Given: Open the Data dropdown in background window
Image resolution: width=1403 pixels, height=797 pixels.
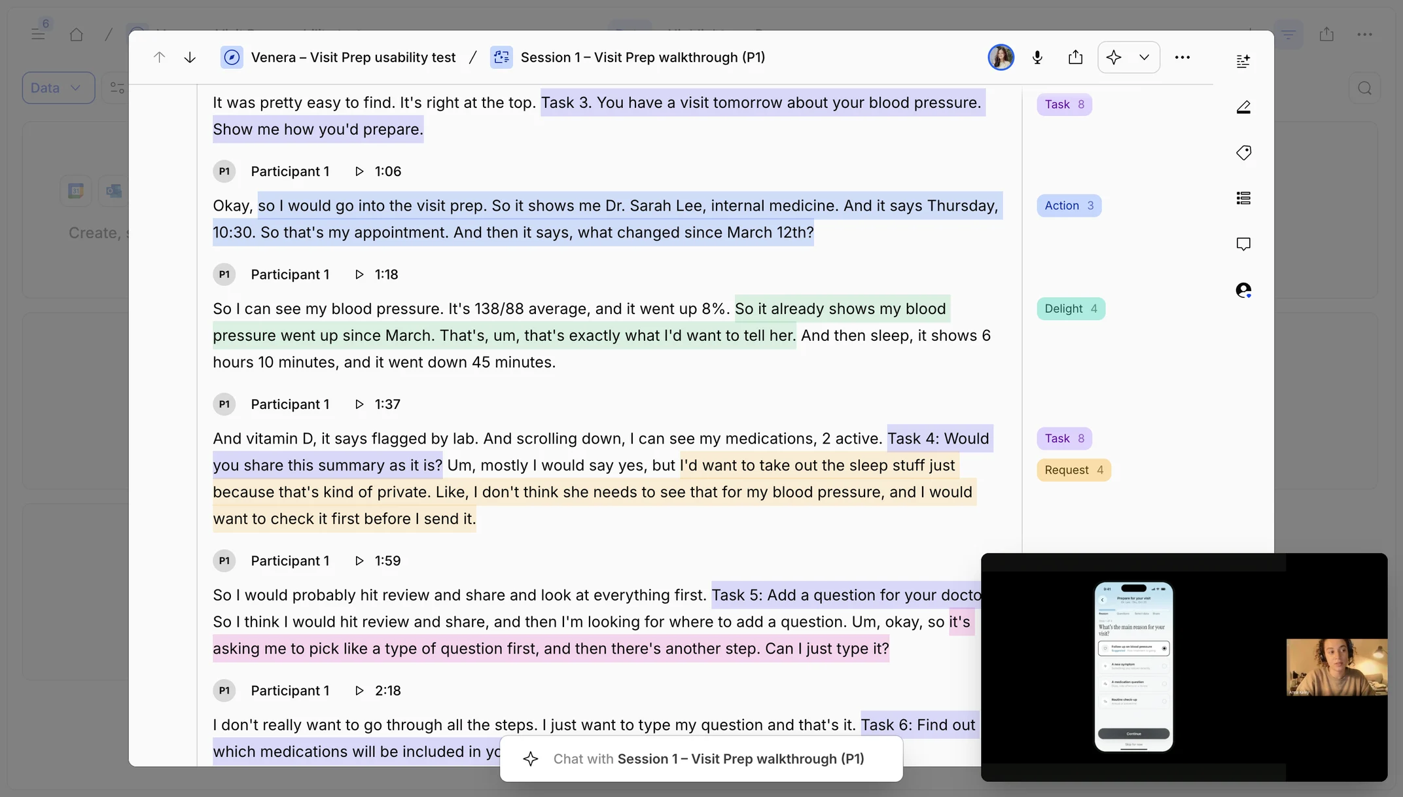Looking at the screenshot, I should pyautogui.click(x=58, y=88).
